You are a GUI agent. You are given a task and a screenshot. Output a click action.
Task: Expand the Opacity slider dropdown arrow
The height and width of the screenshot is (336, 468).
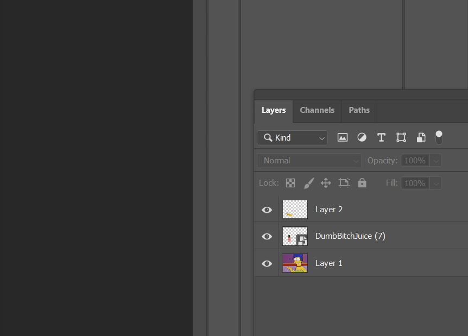(436, 161)
